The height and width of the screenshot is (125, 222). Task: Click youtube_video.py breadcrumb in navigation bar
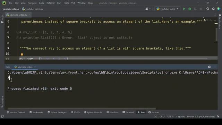[33, 9]
